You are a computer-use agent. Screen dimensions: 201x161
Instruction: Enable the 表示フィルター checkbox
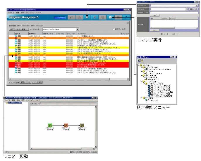(114, 29)
